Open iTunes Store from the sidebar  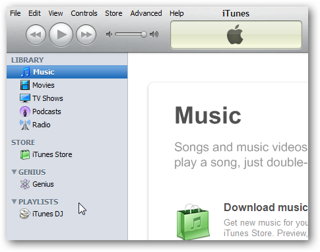67,154
